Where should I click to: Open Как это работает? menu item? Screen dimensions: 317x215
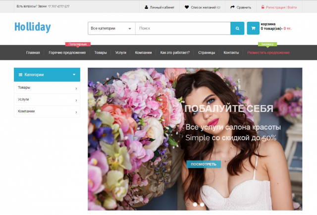(175, 53)
